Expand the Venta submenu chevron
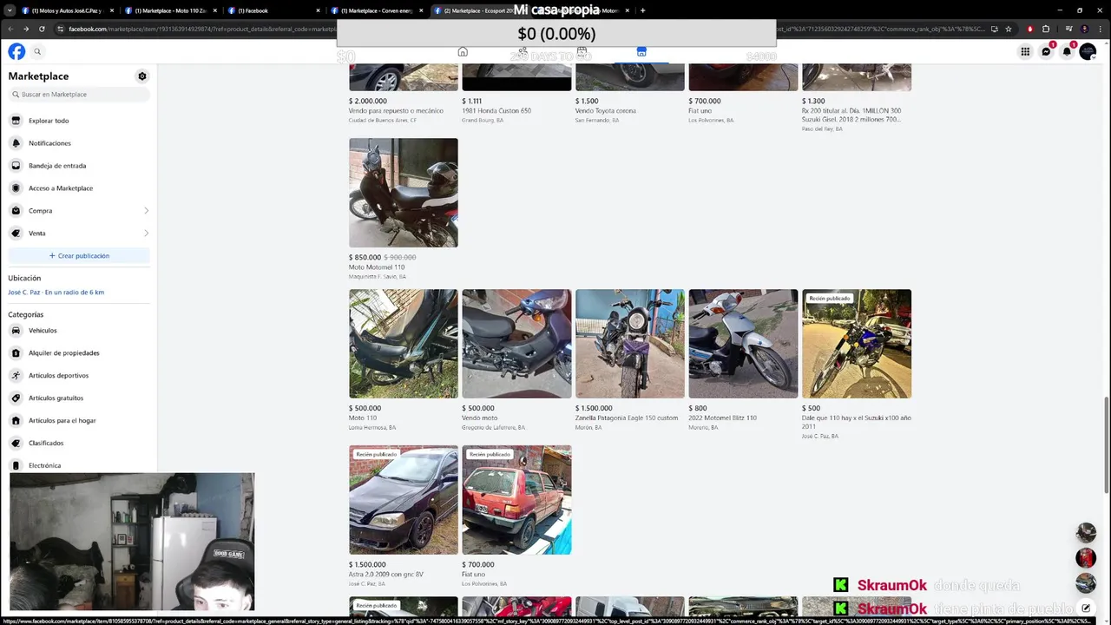1111x625 pixels. (x=146, y=234)
